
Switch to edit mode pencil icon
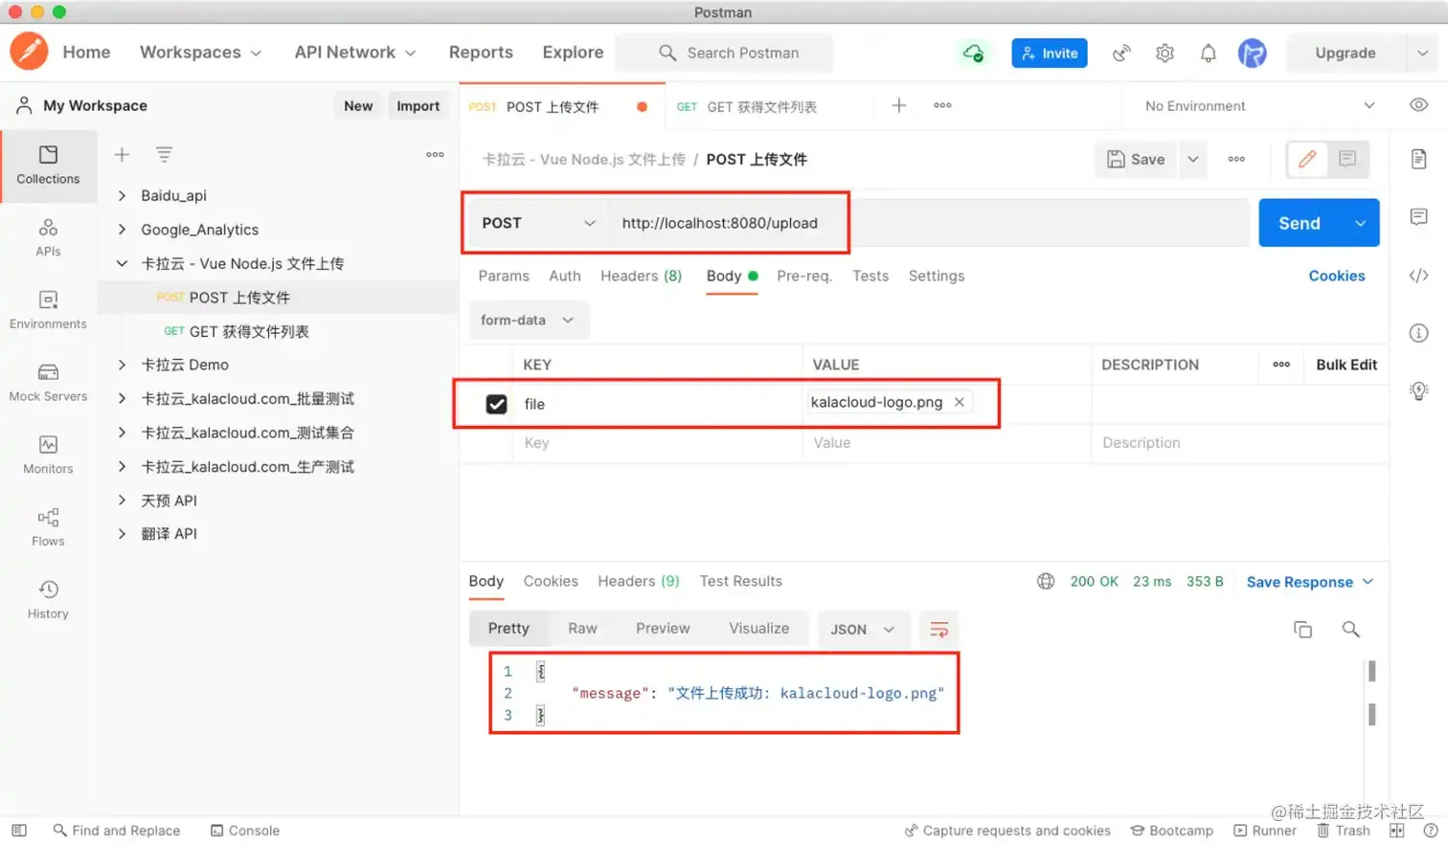[x=1307, y=159]
